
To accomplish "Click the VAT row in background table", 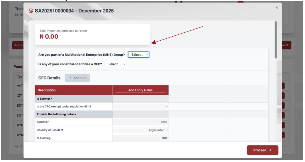I will [19, 85].
